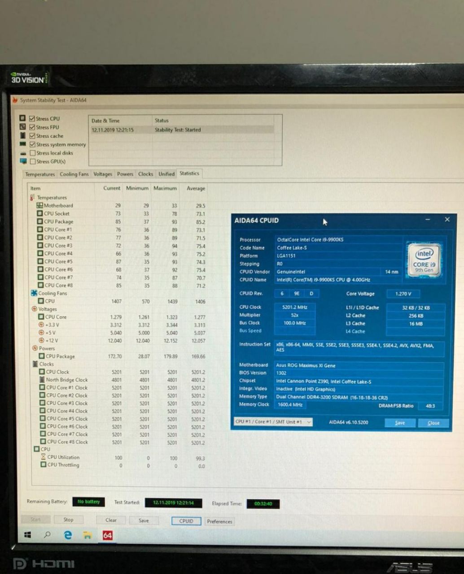Screen dimensions: 464x574
Task: Click the +12 V voltage icon
Action: coord(41,340)
